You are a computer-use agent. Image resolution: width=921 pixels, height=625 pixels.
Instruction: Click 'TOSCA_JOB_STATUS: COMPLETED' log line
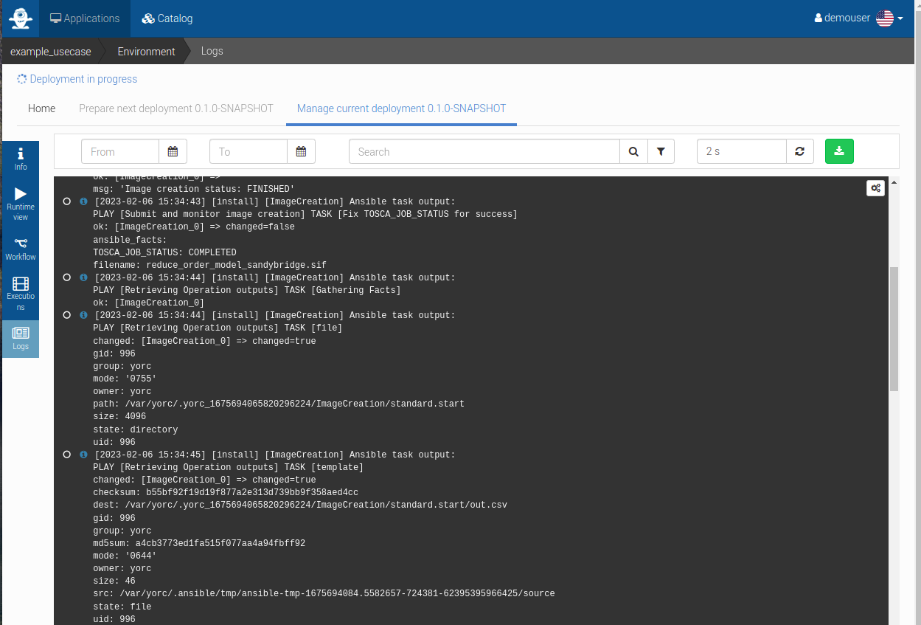(164, 252)
